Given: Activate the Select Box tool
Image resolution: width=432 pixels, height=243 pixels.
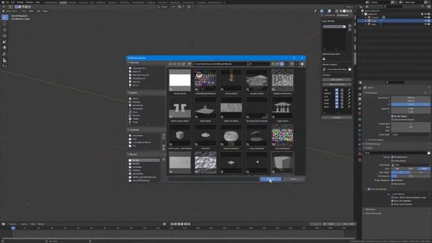Looking at the screenshot, I should coord(5,18).
